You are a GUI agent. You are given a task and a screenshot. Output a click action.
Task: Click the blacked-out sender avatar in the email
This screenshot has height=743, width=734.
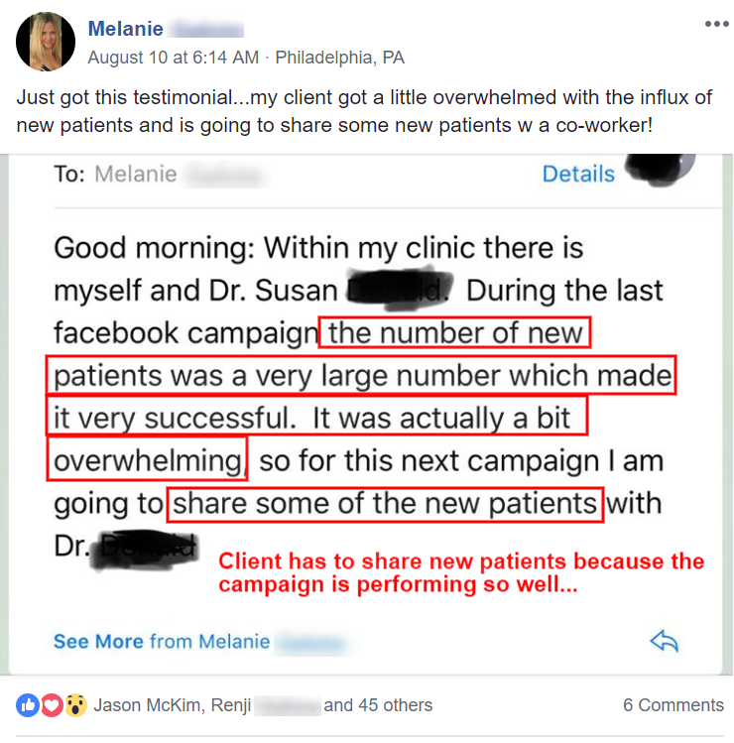660,169
